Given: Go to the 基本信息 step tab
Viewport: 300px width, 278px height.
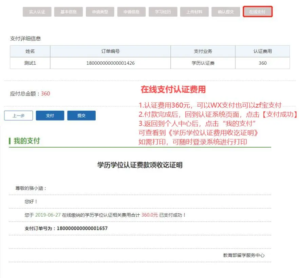Looking at the screenshot, I should (x=69, y=12).
